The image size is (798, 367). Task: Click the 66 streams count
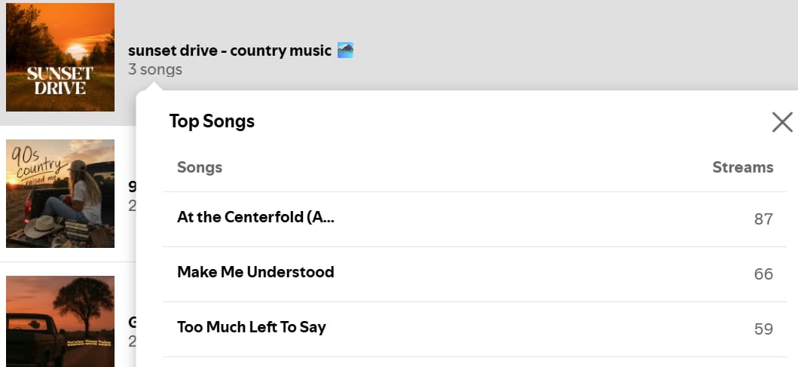(x=764, y=274)
